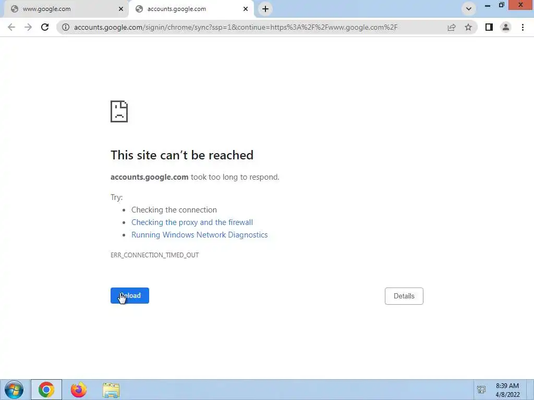Click the sad page error icon
The image size is (534, 400).
pyautogui.click(x=119, y=111)
